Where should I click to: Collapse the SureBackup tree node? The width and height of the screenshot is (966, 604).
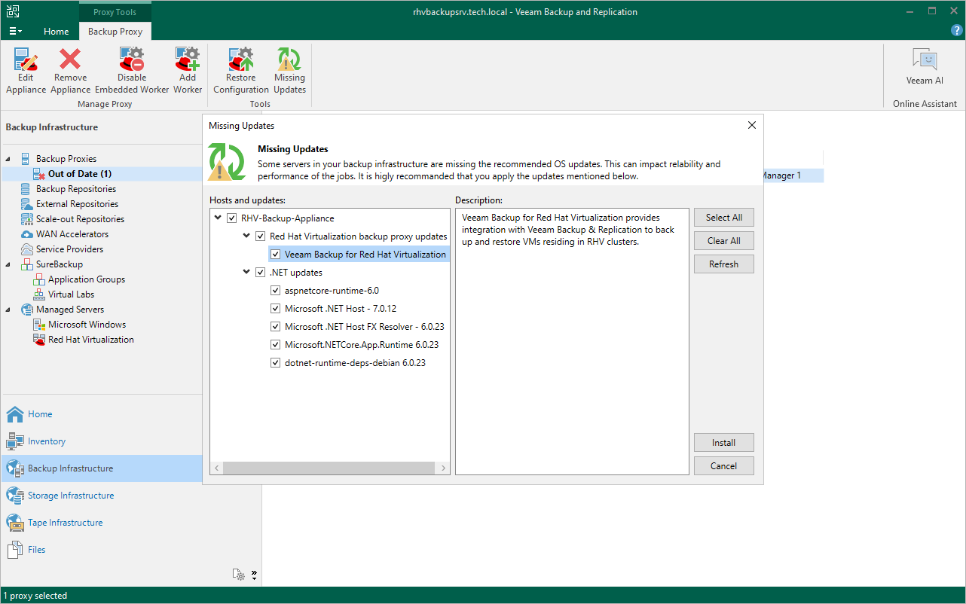(x=9, y=264)
